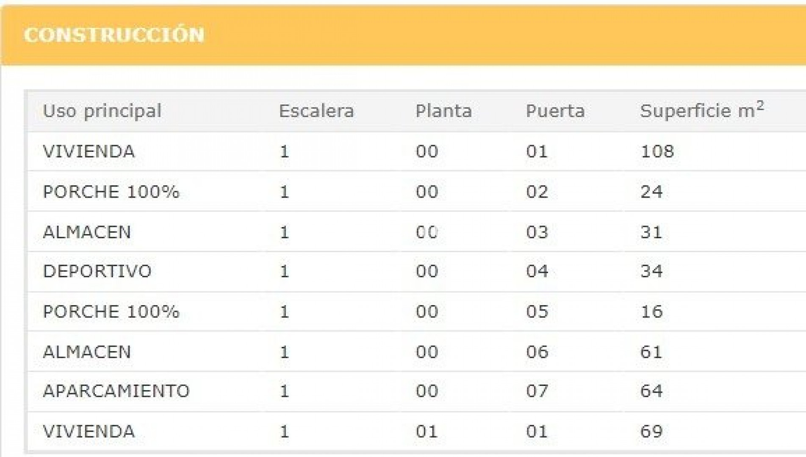
Task: Click the surface value 16
Action: click(x=651, y=312)
